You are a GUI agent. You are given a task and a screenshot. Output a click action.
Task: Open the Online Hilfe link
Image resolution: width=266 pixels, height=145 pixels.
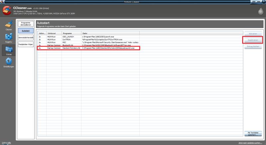pos(6,143)
